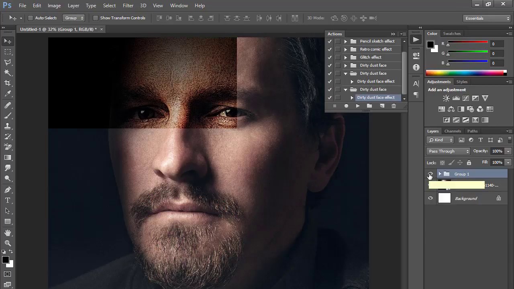Play the selected action
The height and width of the screenshot is (289, 514).
click(x=358, y=106)
